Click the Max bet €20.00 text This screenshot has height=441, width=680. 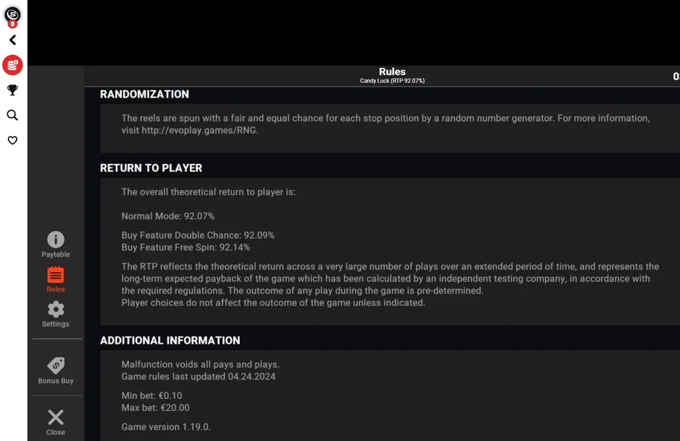point(155,408)
